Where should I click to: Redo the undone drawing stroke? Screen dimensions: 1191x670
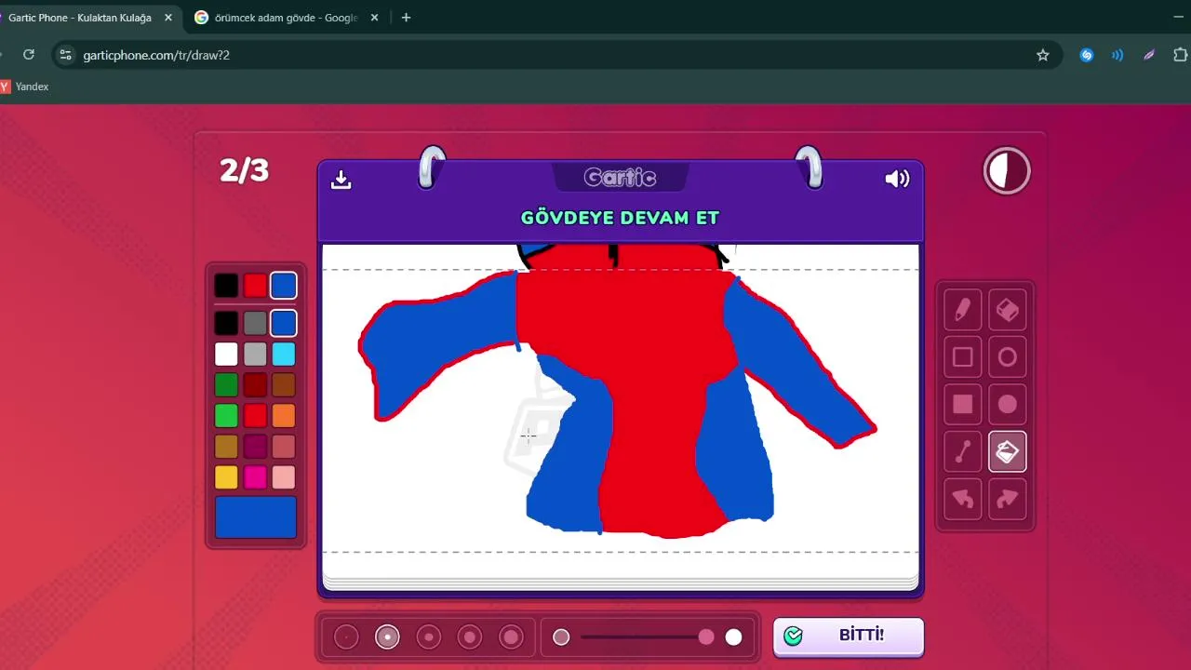[x=1008, y=499]
